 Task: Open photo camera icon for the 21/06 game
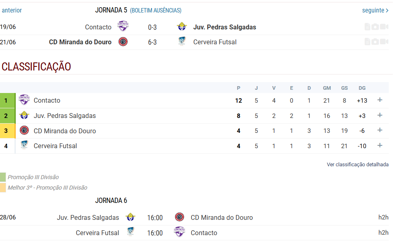(x=375, y=41)
